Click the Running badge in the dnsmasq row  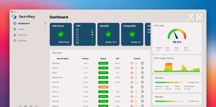click(x=103, y=63)
